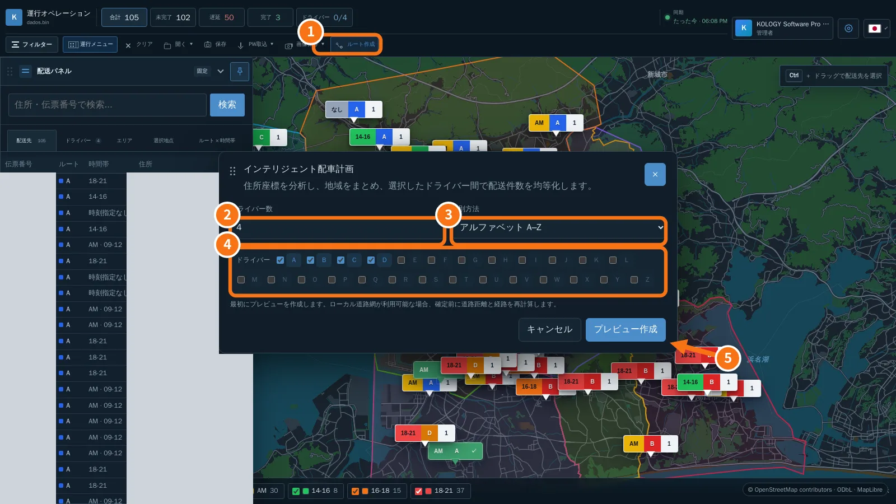Screen dimensions: 896x504
Task: Open the KOLOGY Software Pro account menu dots
Action: (825, 24)
